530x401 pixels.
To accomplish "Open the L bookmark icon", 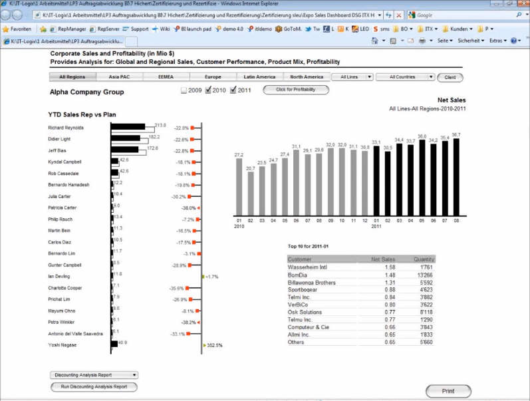I will pos(329,29).
